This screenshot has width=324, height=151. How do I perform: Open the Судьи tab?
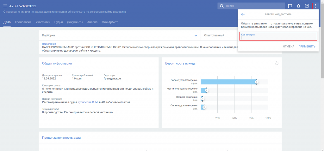point(59,22)
